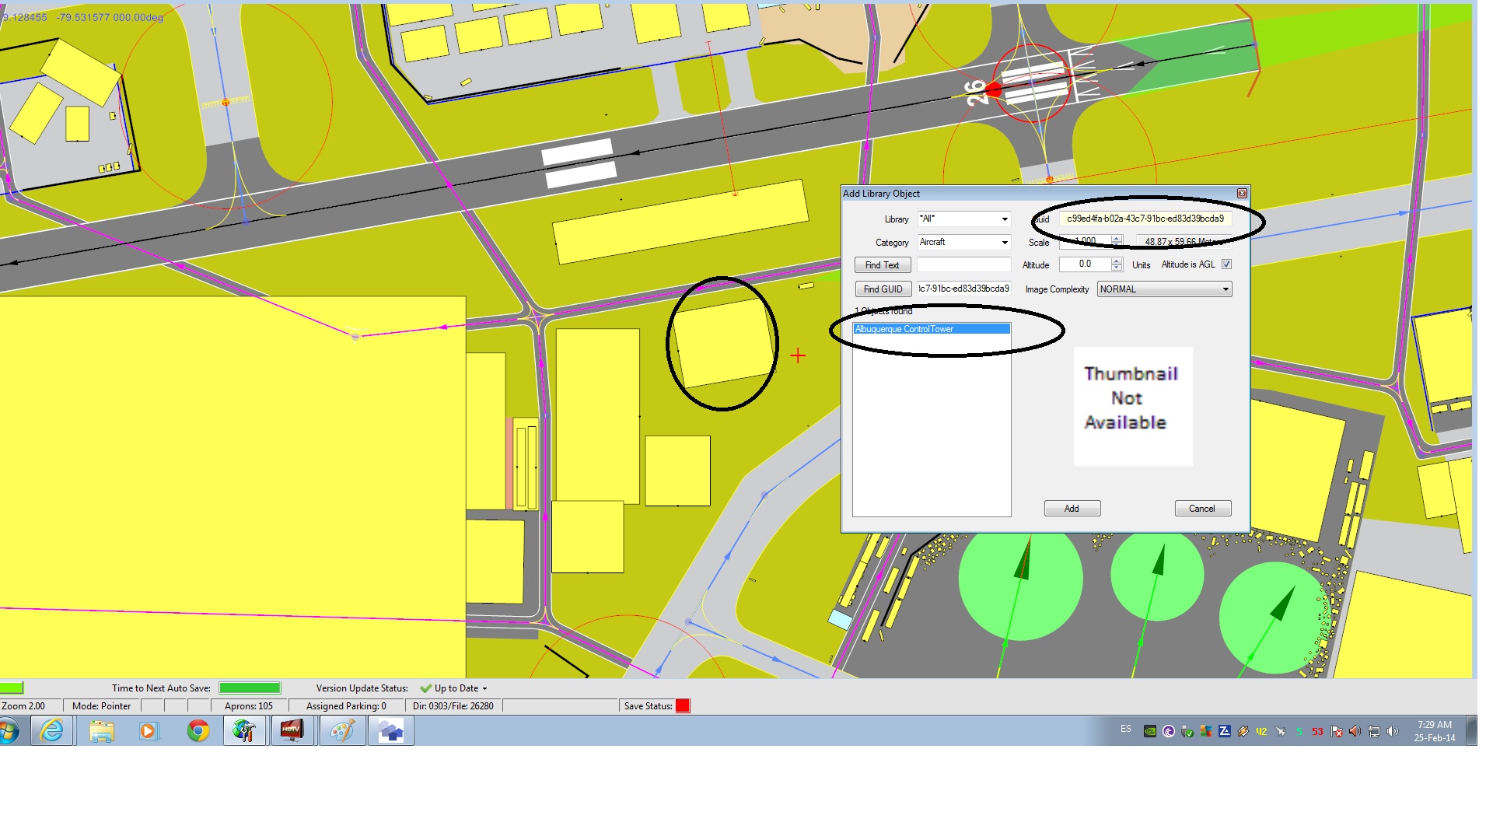Increase the Altitude value with the up stepper
The width and height of the screenshot is (1493, 840).
click(1117, 261)
